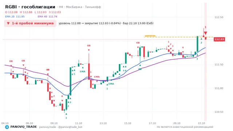Click the '3 112.03' close value
The width and height of the screenshot is (233, 131).
[x=55, y=12]
